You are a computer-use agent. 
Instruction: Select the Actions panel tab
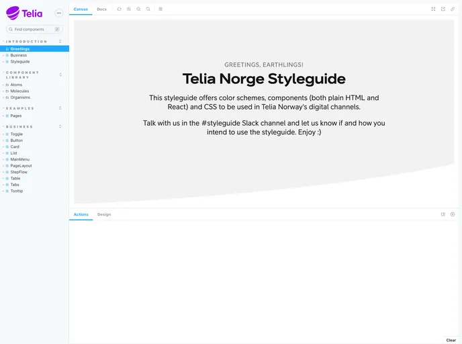coord(81,214)
